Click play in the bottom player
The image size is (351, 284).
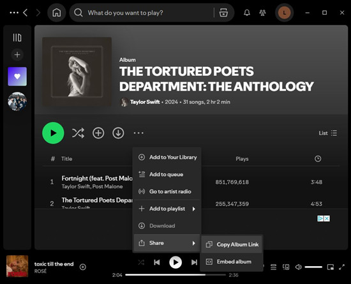click(x=175, y=262)
